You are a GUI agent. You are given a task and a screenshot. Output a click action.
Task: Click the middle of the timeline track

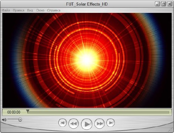click(98, 112)
